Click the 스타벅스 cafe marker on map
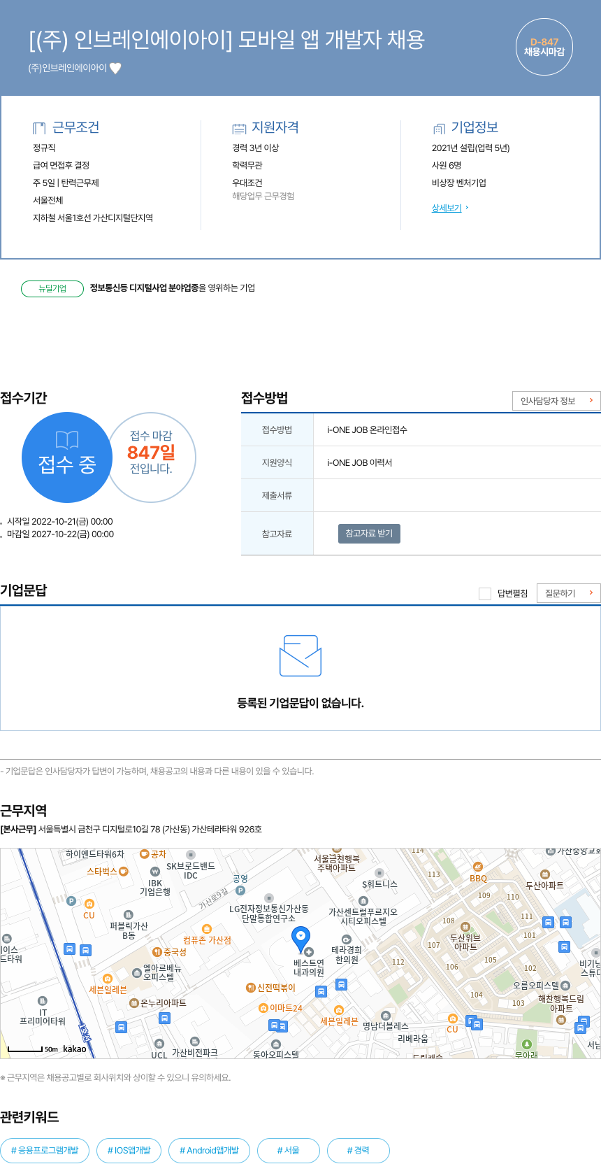Screen dimensions: 601x1164 pos(124,872)
